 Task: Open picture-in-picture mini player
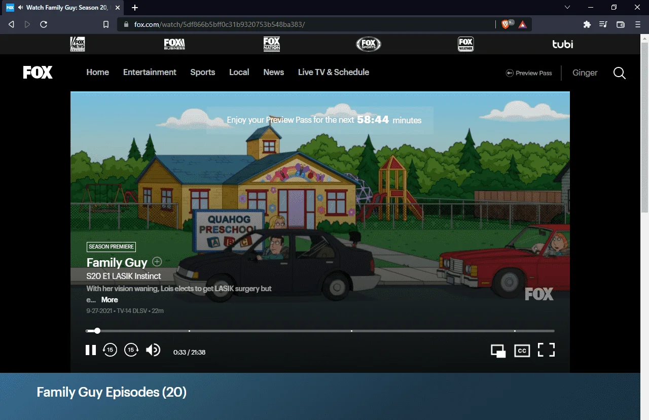(498, 351)
